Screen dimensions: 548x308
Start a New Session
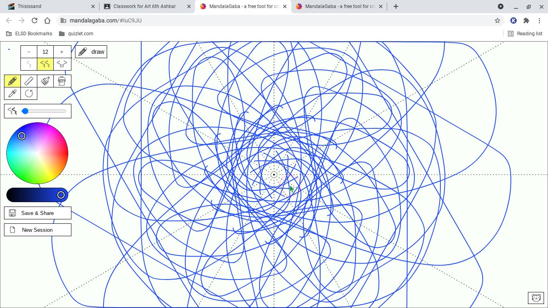coord(38,230)
